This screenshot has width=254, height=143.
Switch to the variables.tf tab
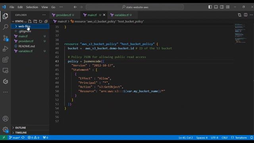123,15
